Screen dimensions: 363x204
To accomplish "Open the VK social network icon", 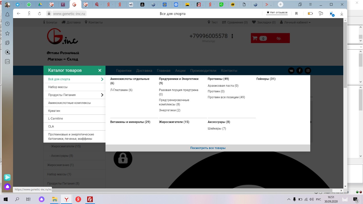I will point(291,71).
